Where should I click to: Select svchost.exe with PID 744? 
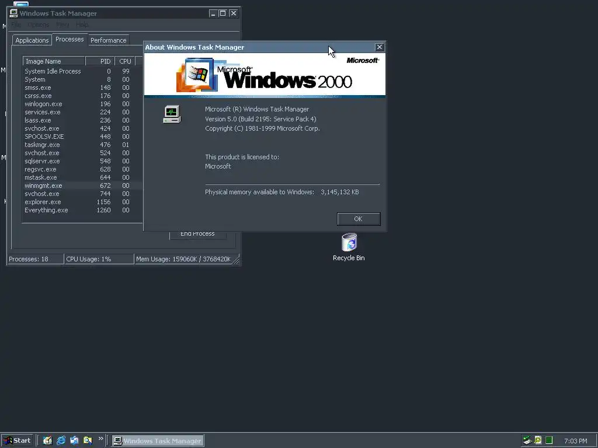coord(82,194)
